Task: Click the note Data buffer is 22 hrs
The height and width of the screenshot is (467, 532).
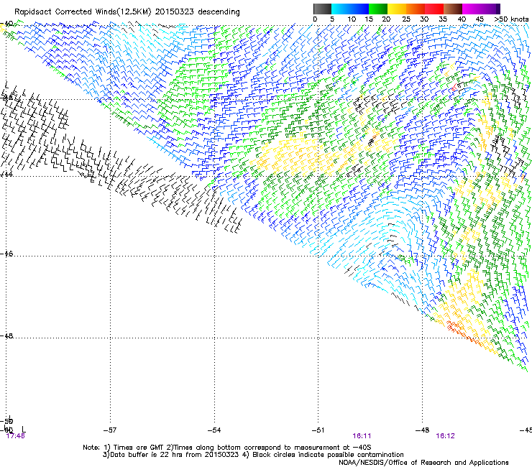Action: pyautogui.click(x=170, y=455)
